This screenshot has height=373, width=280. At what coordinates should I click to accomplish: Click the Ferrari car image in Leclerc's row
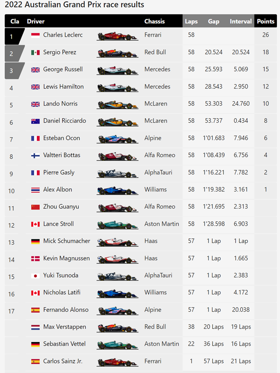click(117, 36)
